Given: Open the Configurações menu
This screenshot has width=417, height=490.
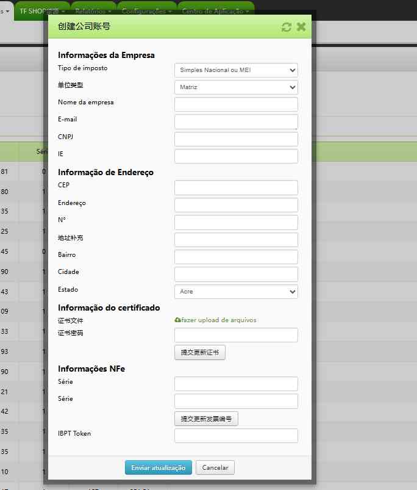Looking at the screenshot, I should pyautogui.click(x=146, y=11).
